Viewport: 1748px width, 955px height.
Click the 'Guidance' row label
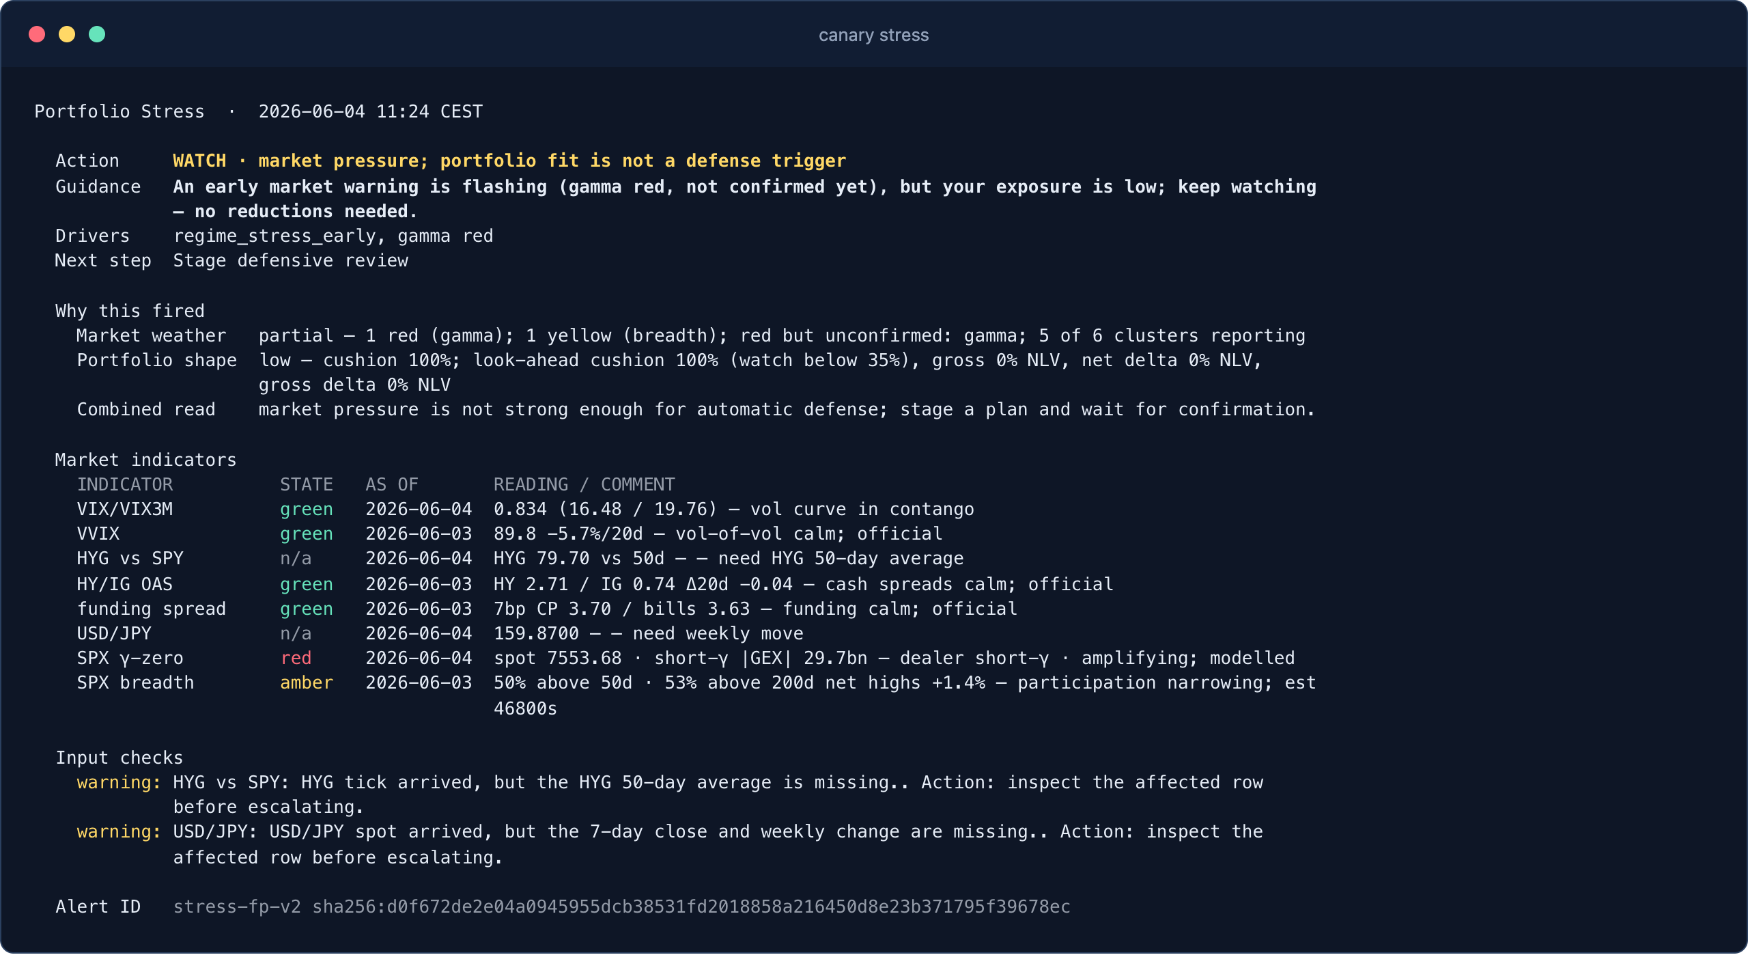pos(98,186)
